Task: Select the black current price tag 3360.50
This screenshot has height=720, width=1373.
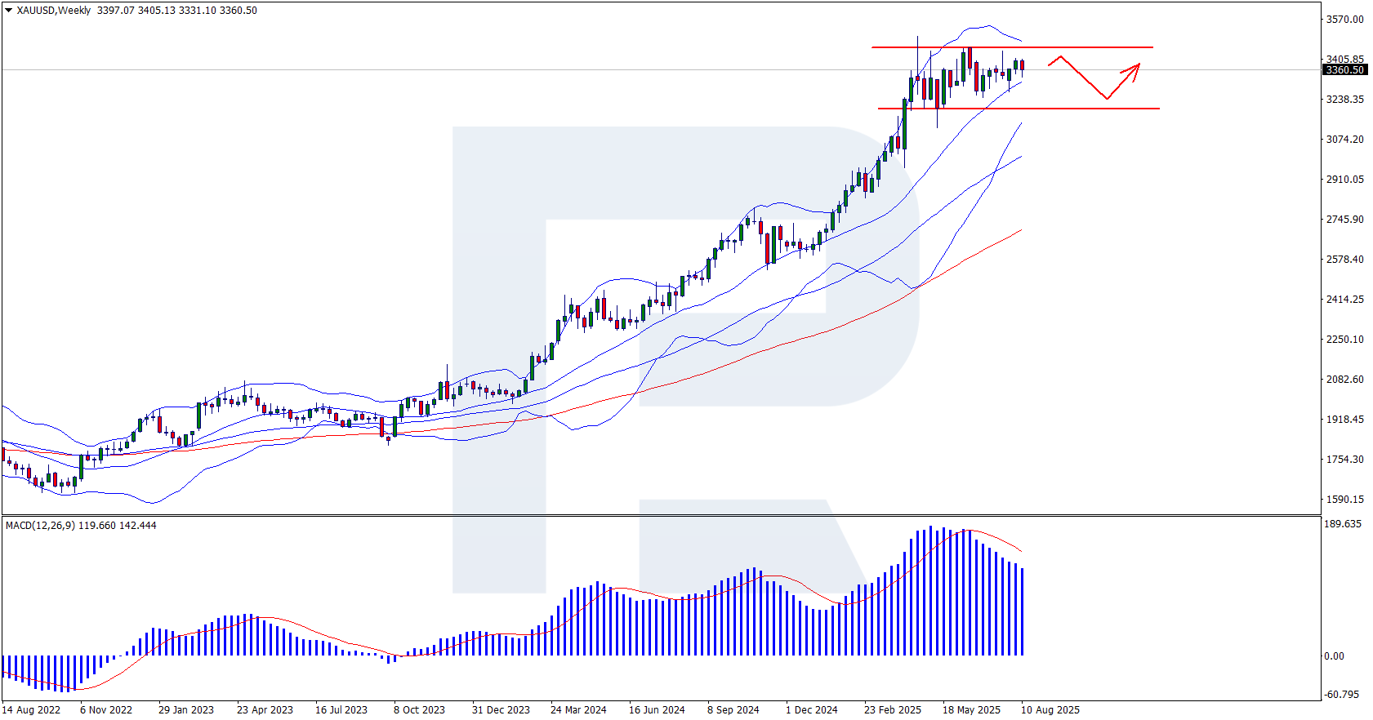Action: coord(1344,70)
